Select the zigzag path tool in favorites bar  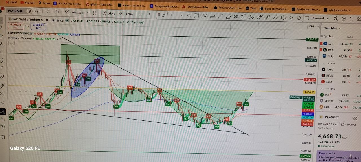click(x=205, y=16)
